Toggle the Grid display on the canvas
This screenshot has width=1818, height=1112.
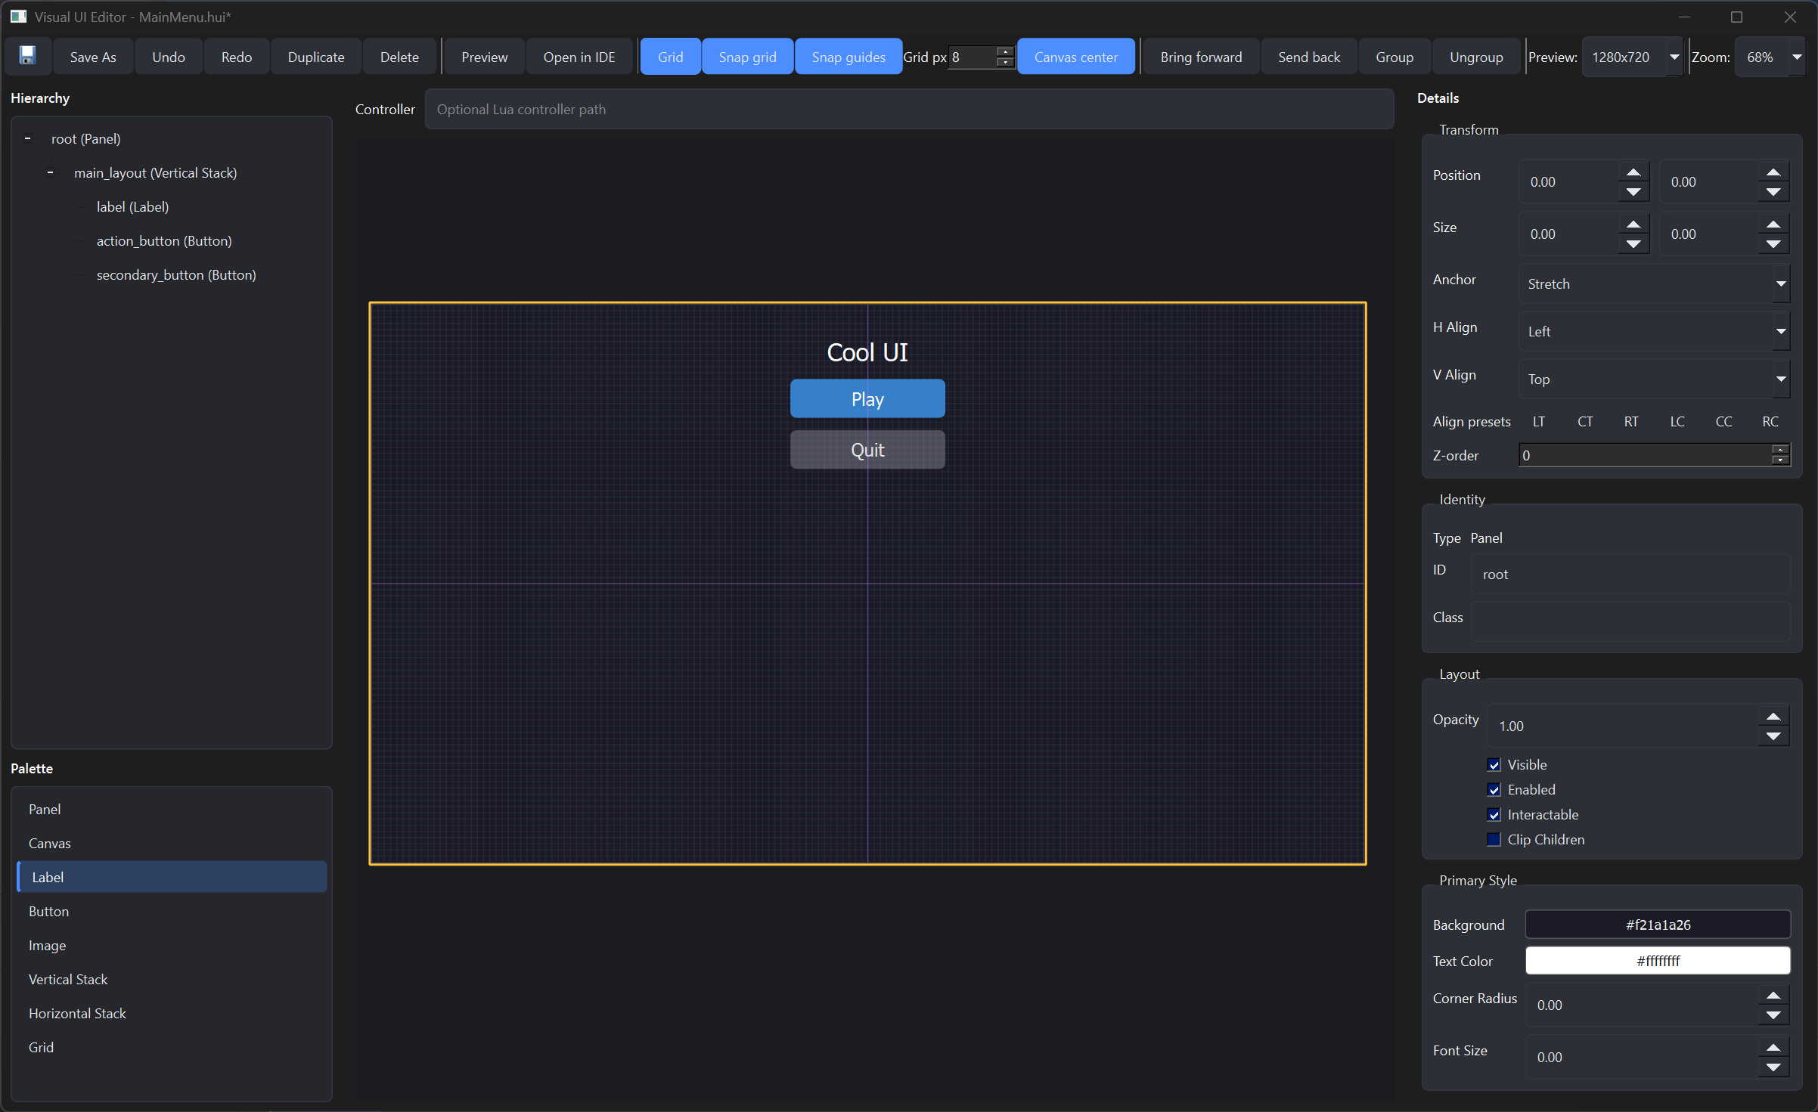669,56
